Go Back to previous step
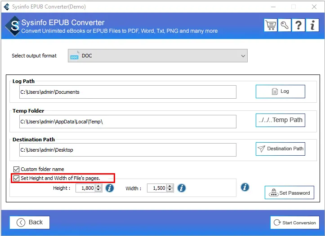Viewport: 325px width, 236px height. (30, 223)
